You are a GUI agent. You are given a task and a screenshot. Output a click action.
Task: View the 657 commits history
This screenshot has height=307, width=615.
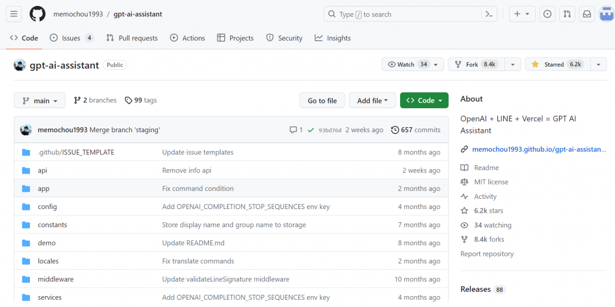(x=416, y=130)
